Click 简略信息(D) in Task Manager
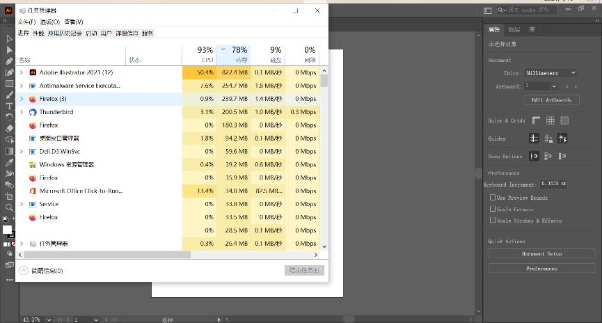 [41, 271]
